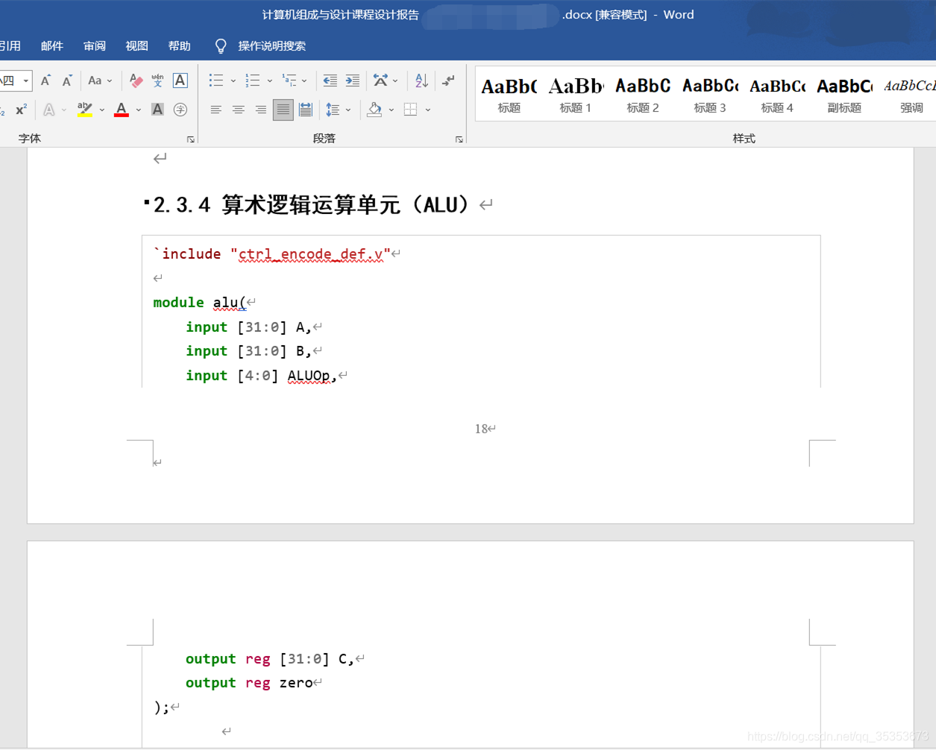Click heading 2.3.4 算术逻辑运算单元（ALU）

tap(312, 204)
